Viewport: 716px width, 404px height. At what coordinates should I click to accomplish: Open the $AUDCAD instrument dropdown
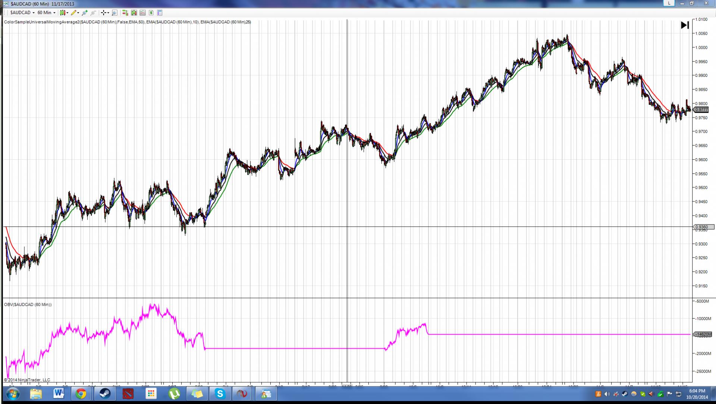point(22,13)
